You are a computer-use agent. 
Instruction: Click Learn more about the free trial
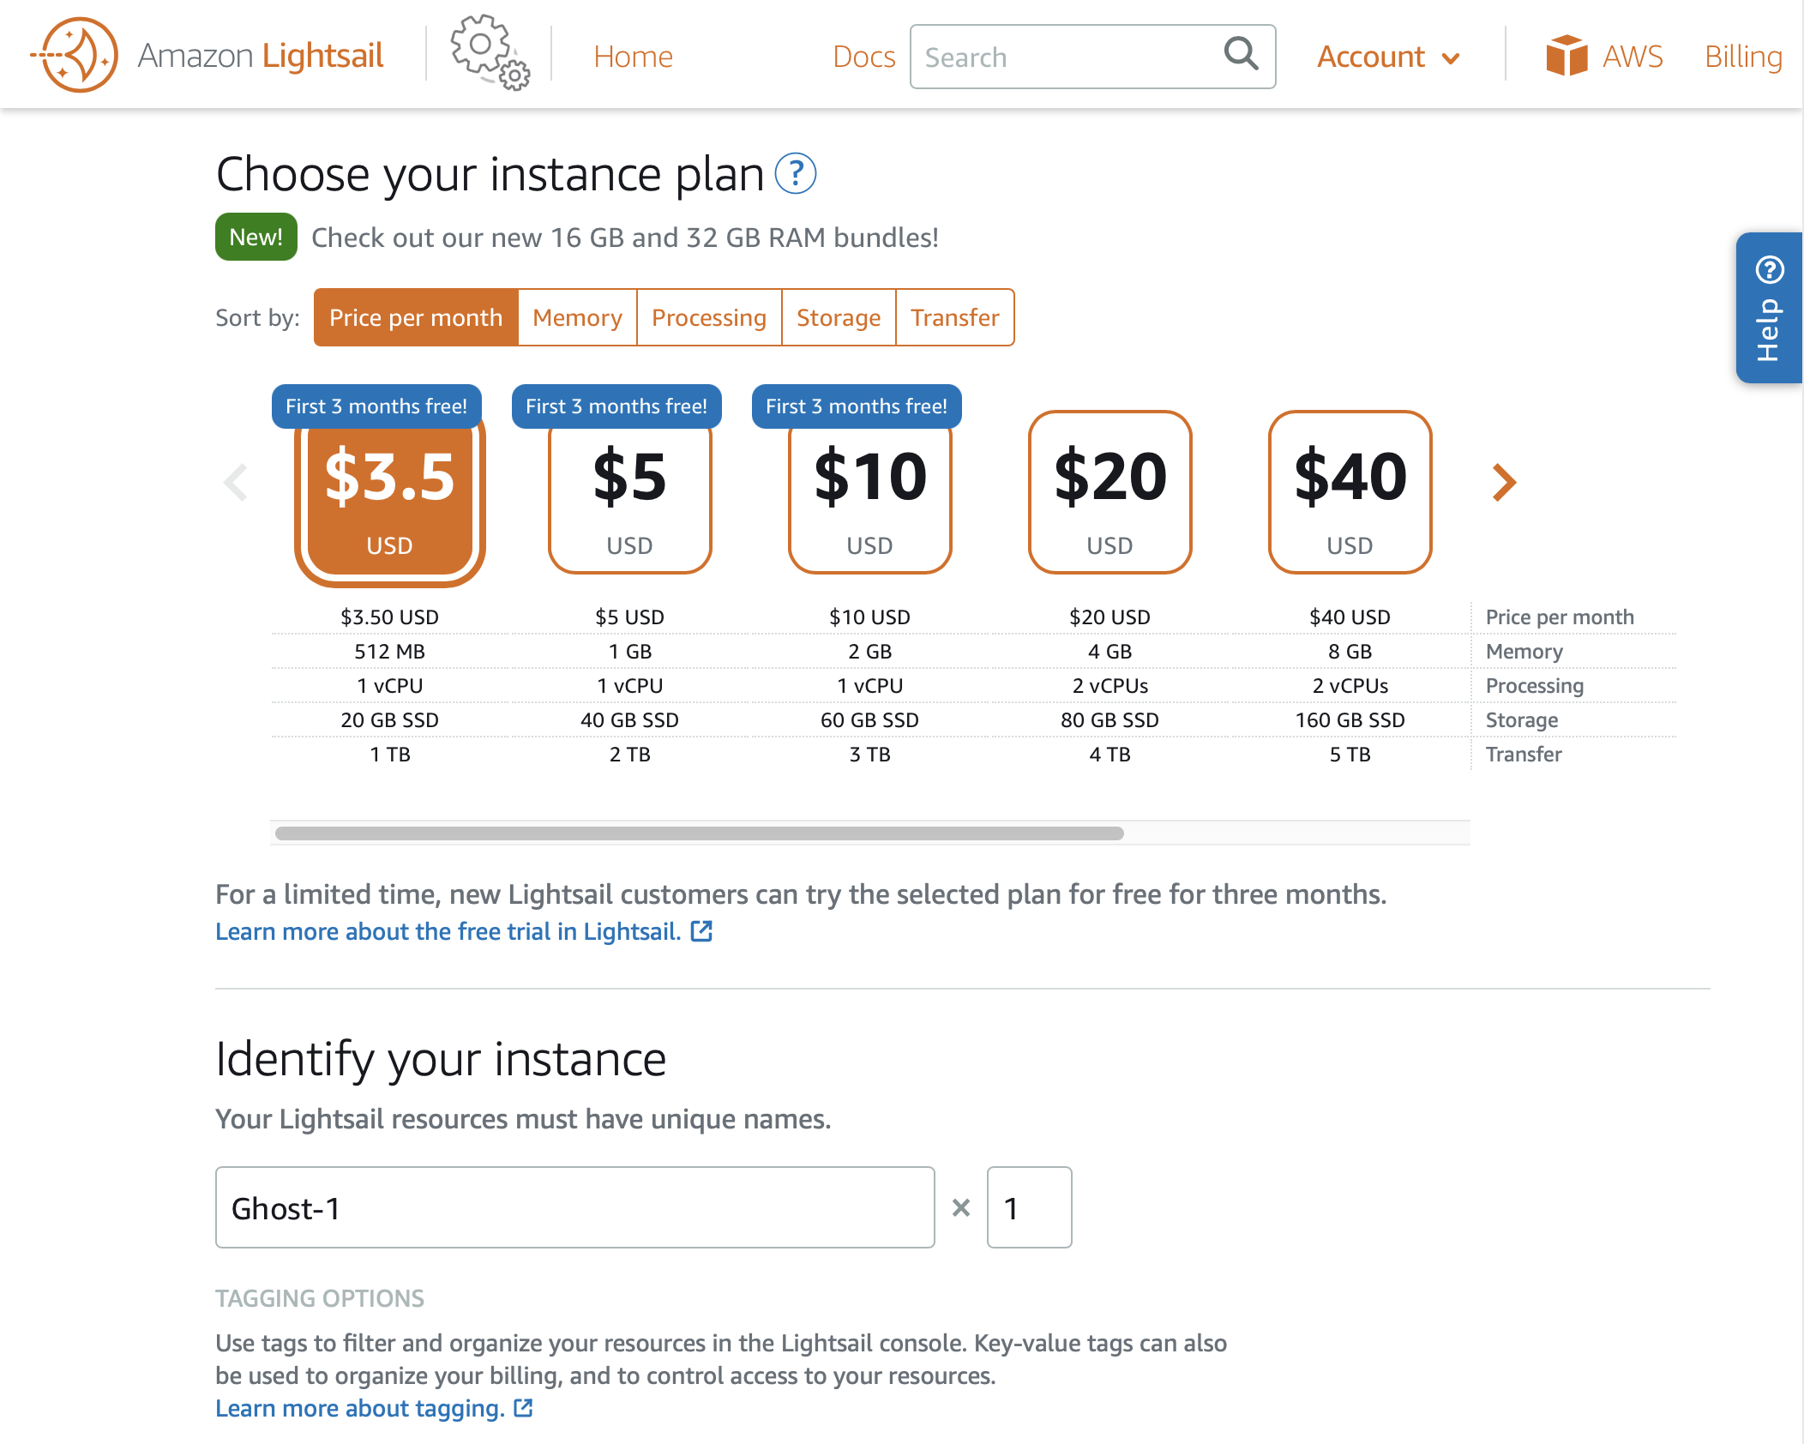[447, 931]
